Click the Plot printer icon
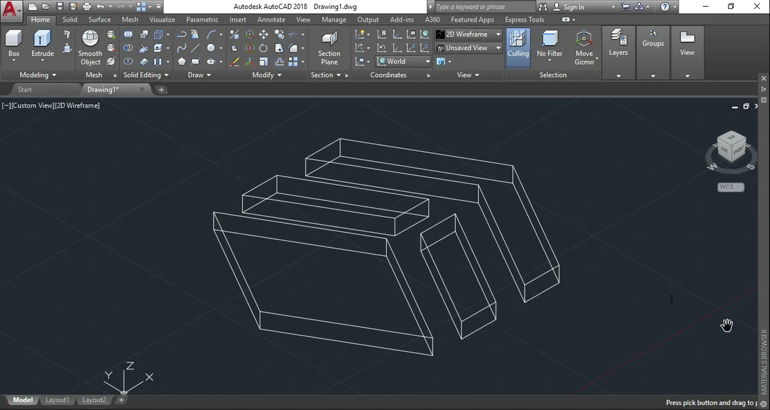770x410 pixels. click(x=87, y=7)
